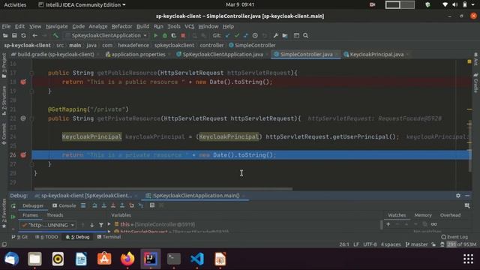
Task: Click the green Run button
Action: coord(155,35)
